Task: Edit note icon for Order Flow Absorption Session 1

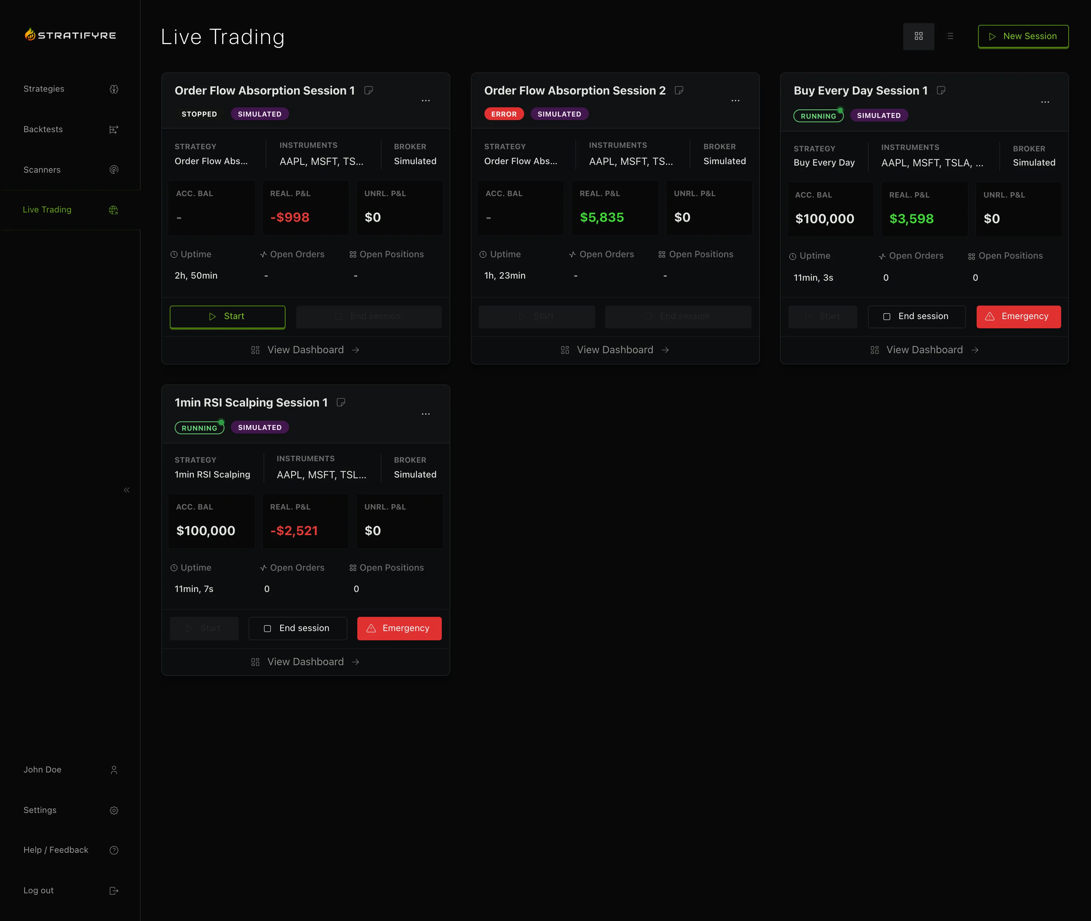Action: pos(368,90)
